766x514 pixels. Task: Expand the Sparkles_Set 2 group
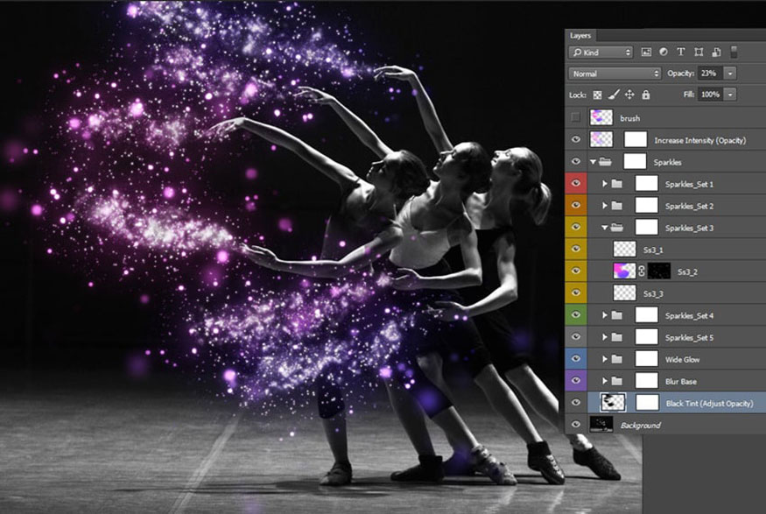pyautogui.click(x=604, y=206)
